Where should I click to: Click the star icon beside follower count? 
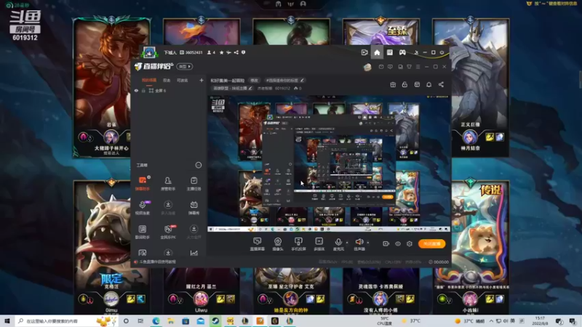click(x=222, y=52)
